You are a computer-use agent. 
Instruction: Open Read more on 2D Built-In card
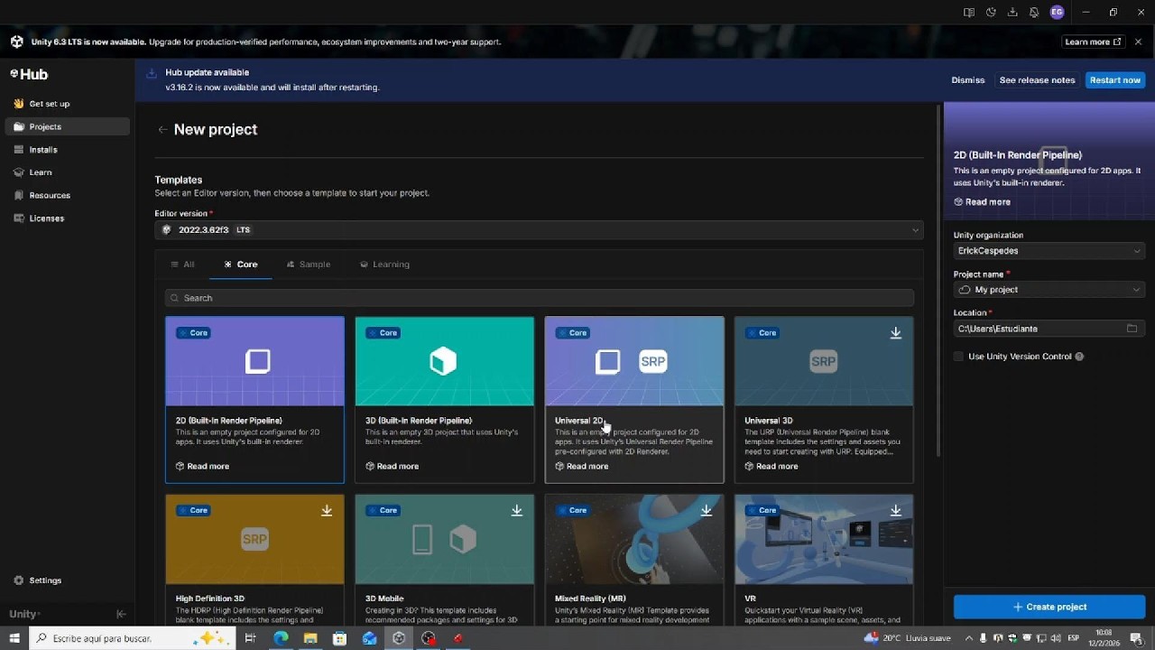point(202,467)
